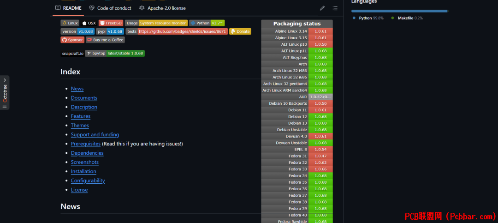Click the Arch Linux ARM aarch64 row
This screenshot has height=223, width=498.
[x=297, y=90]
